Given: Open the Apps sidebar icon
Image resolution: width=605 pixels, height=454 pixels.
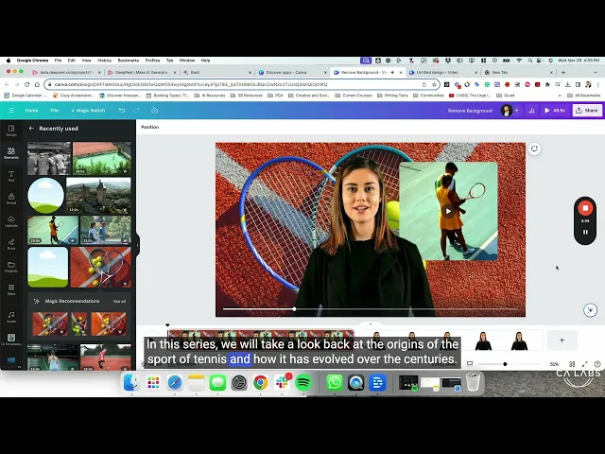Looking at the screenshot, I should 11,289.
